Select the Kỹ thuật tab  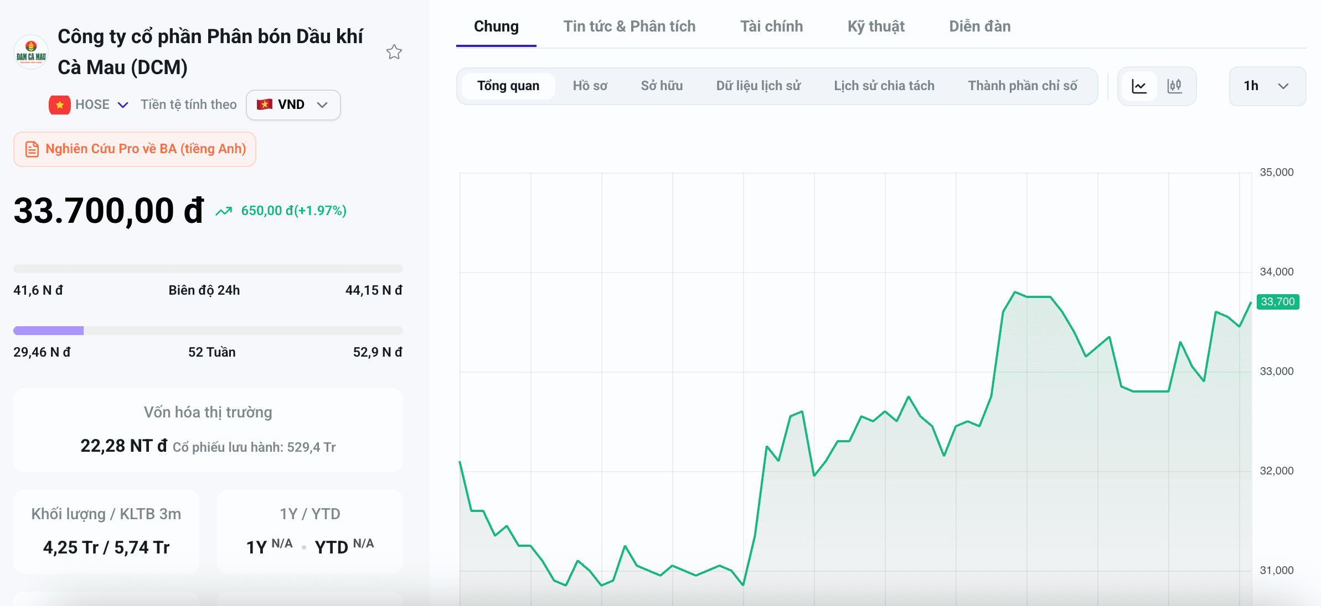(x=876, y=27)
